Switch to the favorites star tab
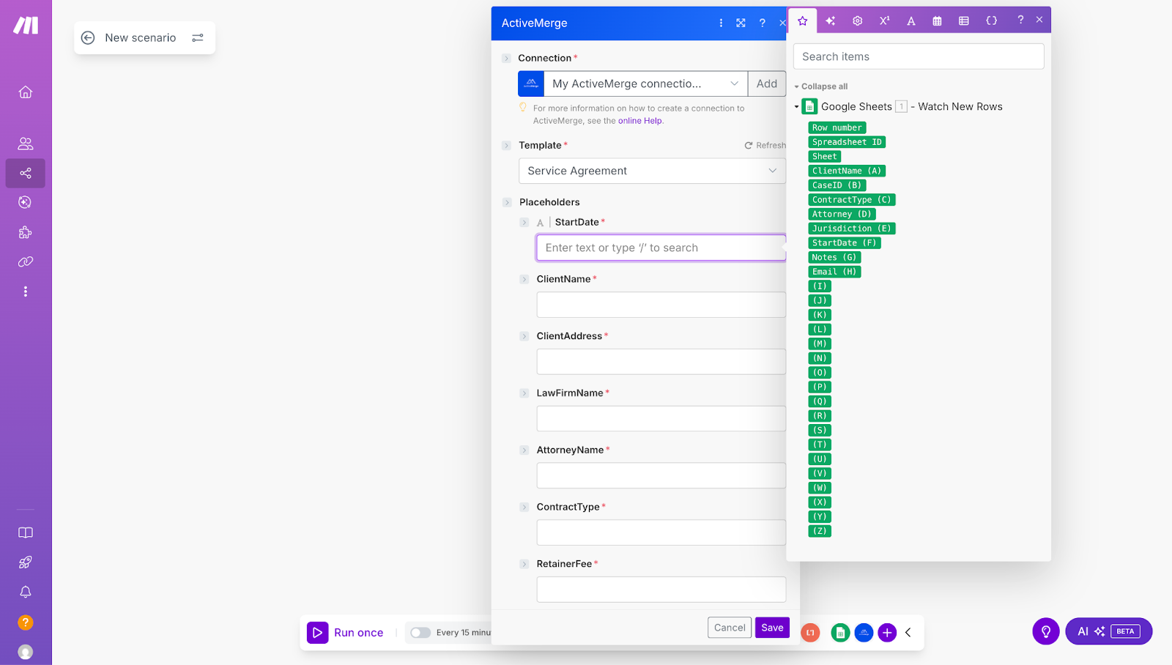Image resolution: width=1172 pixels, height=665 pixels. [x=803, y=21]
